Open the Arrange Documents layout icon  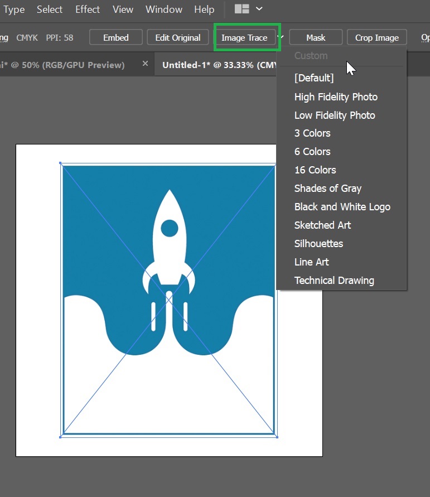pyautogui.click(x=241, y=9)
